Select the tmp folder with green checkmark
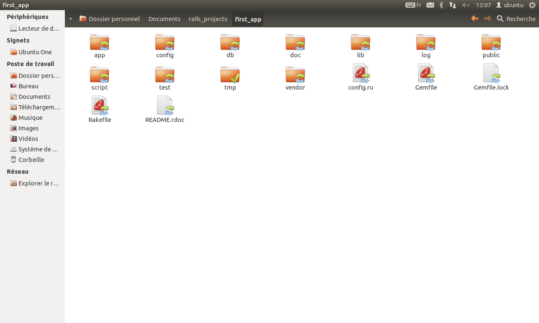 [230, 75]
